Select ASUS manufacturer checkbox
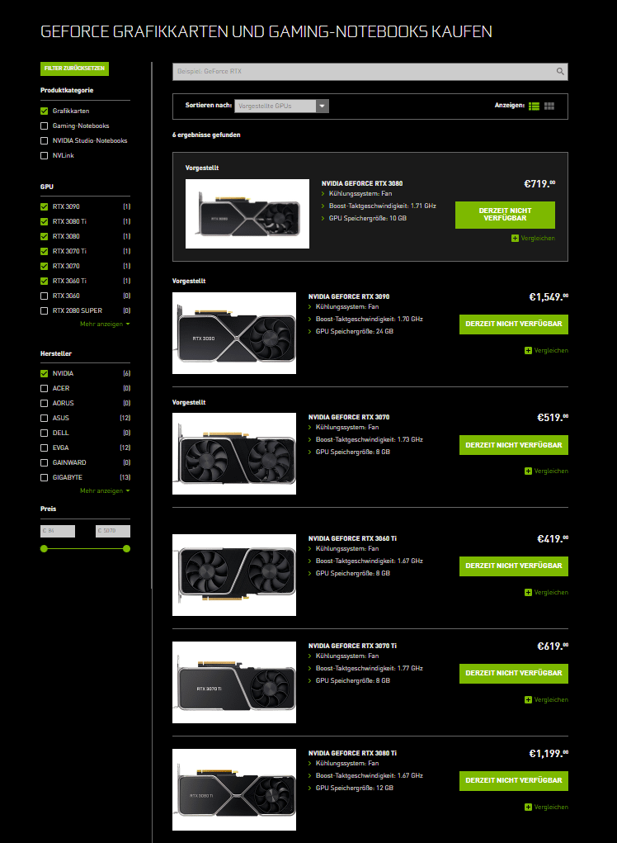617x843 pixels. (x=44, y=419)
